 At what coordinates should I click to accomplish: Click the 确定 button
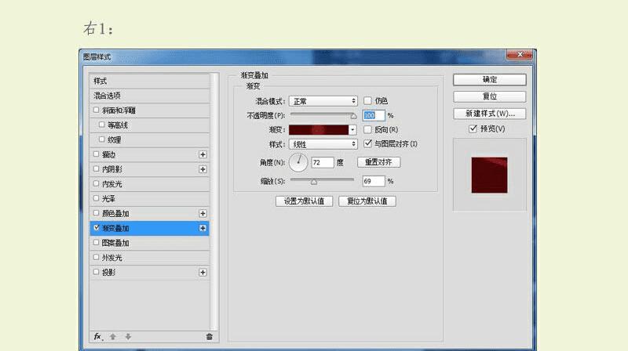[489, 80]
